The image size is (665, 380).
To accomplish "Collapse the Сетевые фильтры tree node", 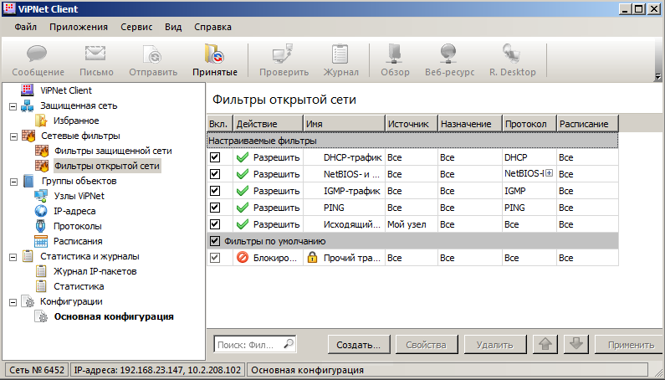I will (x=12, y=136).
